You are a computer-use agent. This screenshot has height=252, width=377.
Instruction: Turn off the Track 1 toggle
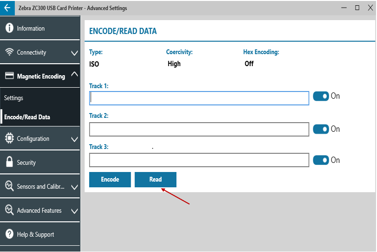point(321,96)
